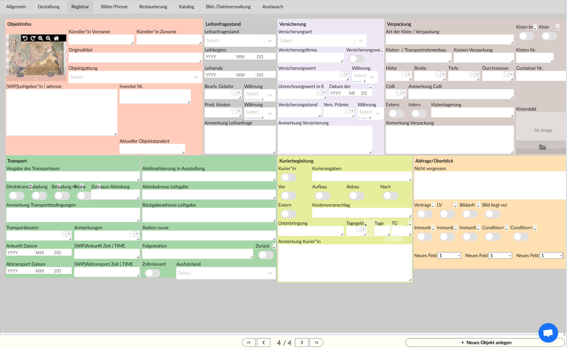Expand the Versicherungsart select menu
Viewport: 567px width, 348px height.
point(322,40)
